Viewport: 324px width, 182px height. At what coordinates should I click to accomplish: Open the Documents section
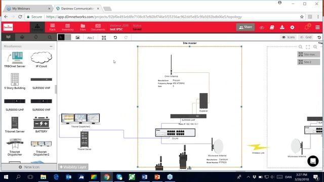tap(98, 27)
